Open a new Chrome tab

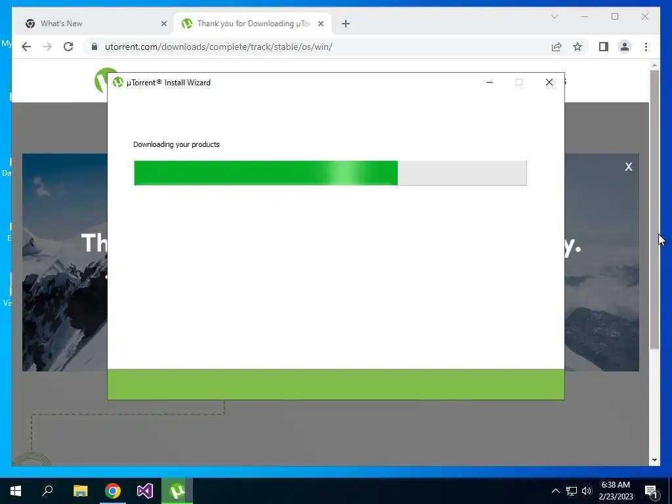coord(346,24)
